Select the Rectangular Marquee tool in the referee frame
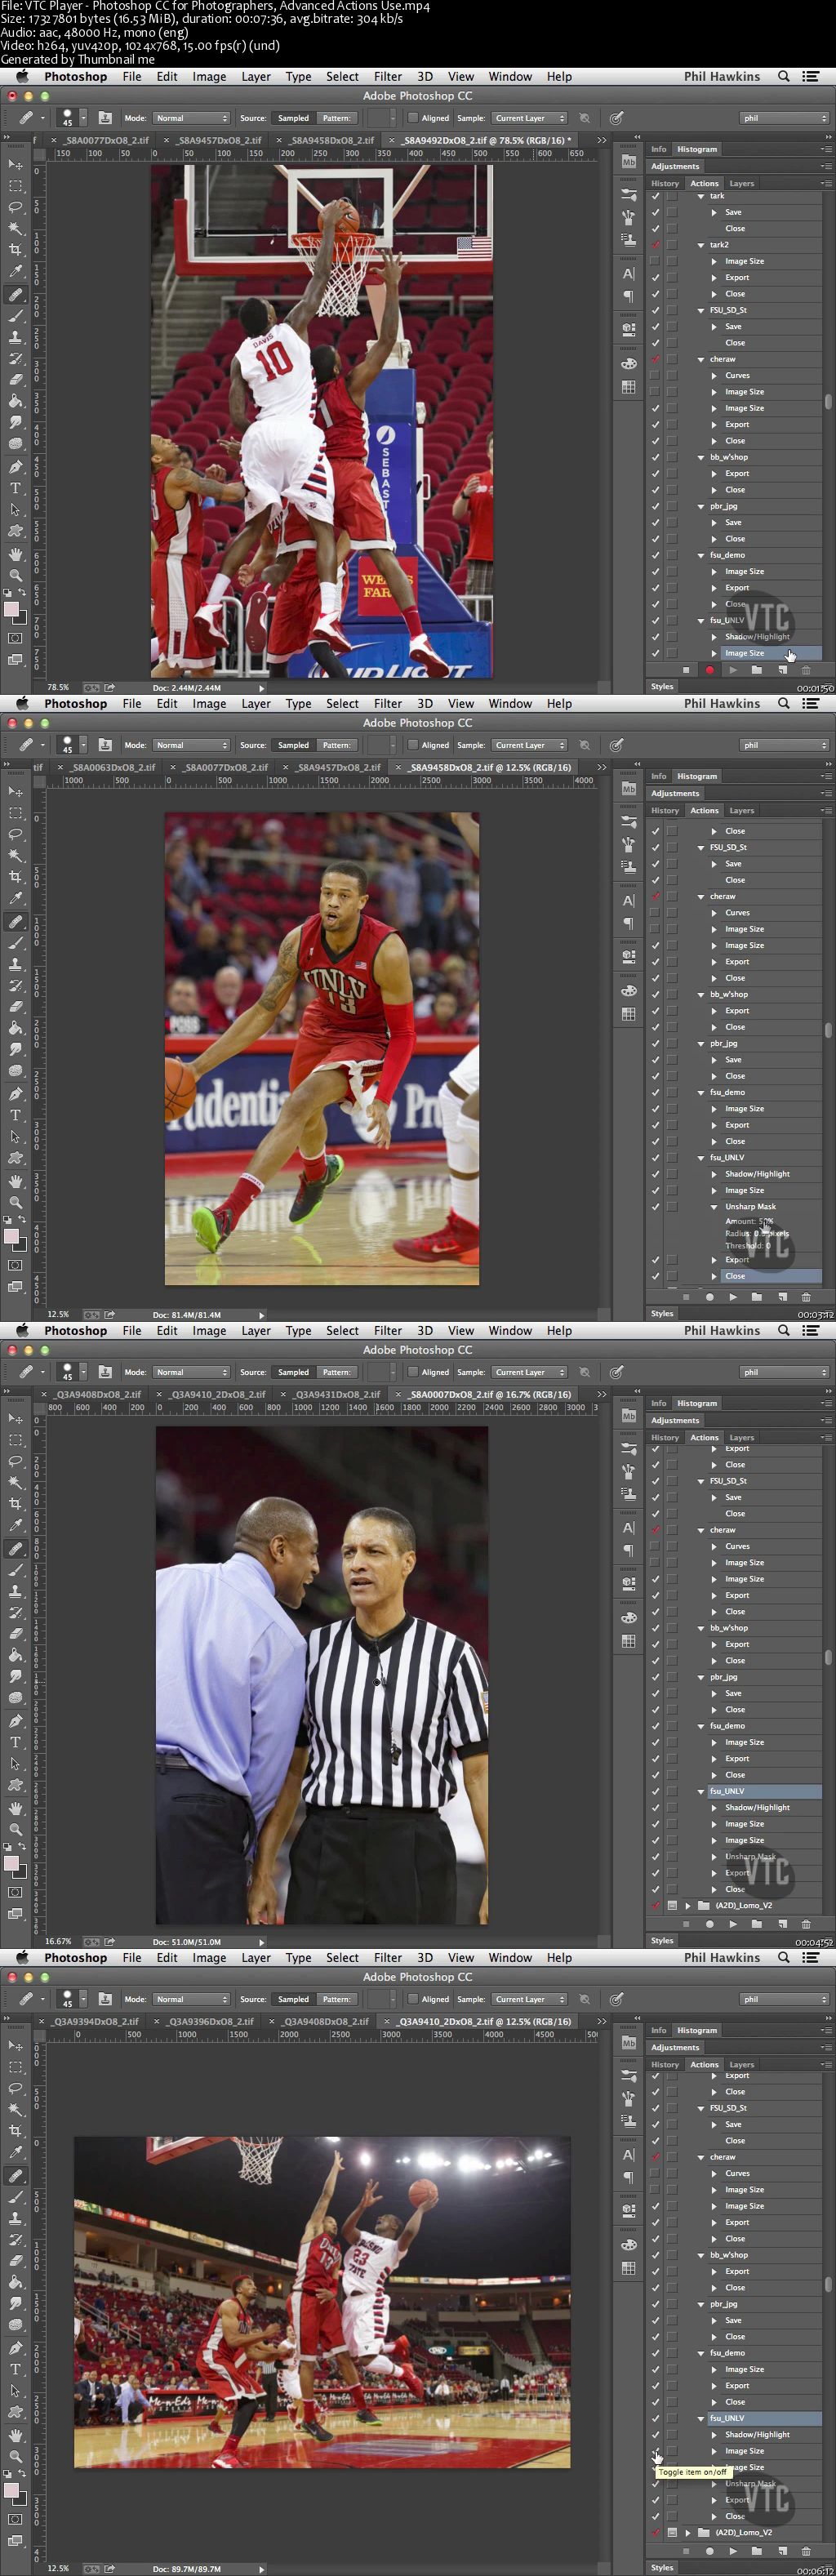This screenshot has height=2576, width=836. coord(15,1440)
